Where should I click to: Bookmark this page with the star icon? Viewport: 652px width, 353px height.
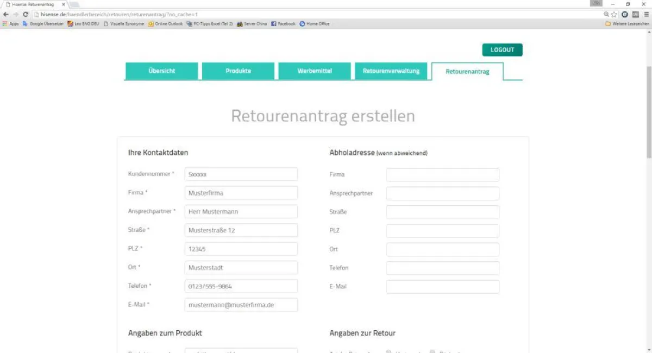[615, 13]
